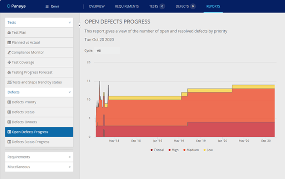Click the Defects count badge
This screenshot has height=179, width=285.
[x=193, y=6]
